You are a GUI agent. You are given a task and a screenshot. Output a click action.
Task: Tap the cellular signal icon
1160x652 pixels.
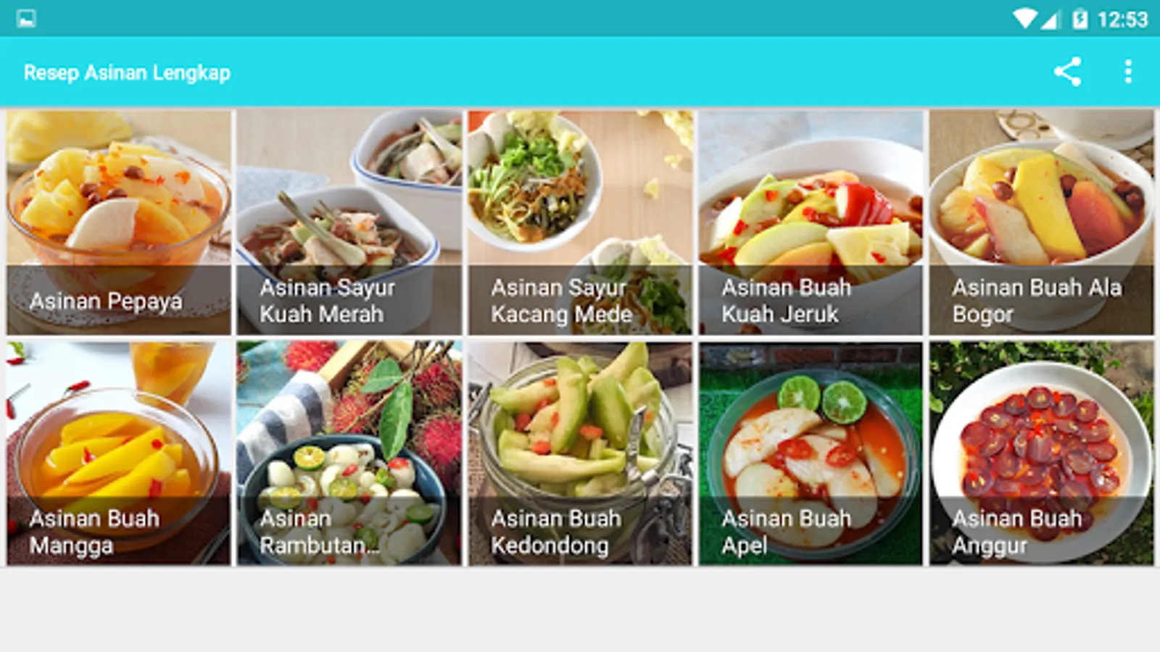click(x=1051, y=19)
